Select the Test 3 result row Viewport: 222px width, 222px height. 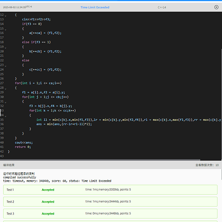pyautogui.click(x=110, y=214)
